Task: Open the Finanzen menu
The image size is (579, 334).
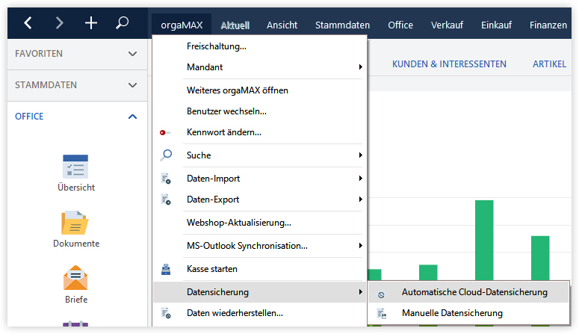Action: point(548,25)
